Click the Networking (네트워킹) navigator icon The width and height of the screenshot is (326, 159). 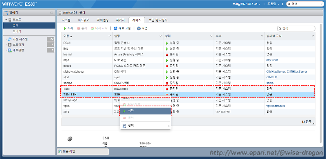coord(9,50)
